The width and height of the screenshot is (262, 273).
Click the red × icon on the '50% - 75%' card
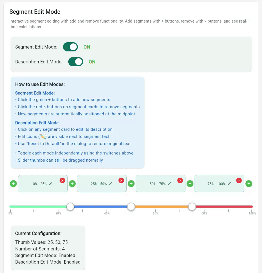click(180, 180)
